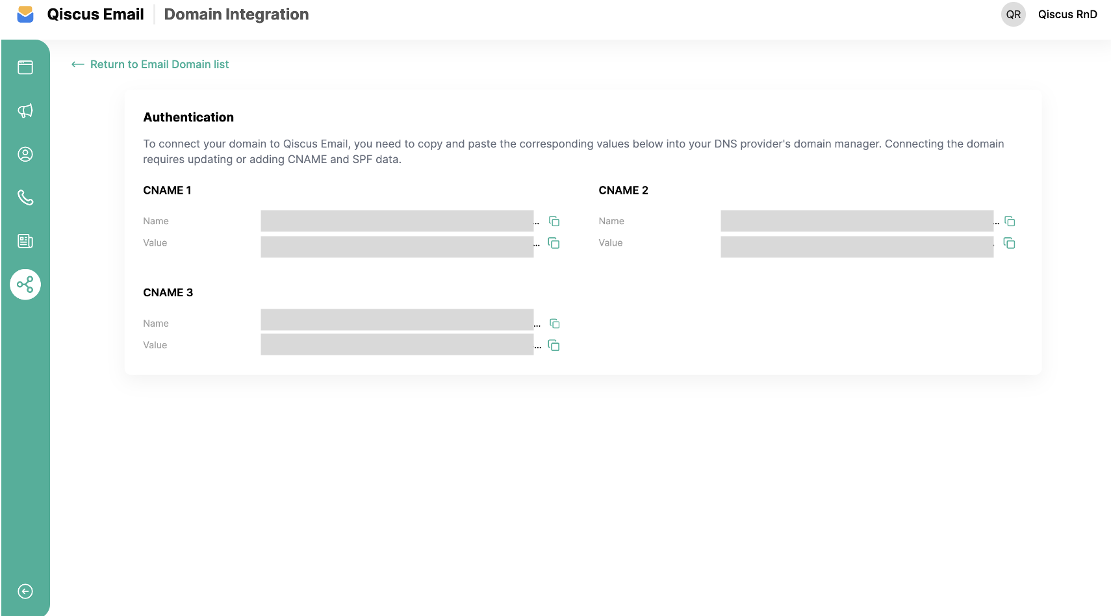Open the Qiscus RnD account name

(1067, 14)
